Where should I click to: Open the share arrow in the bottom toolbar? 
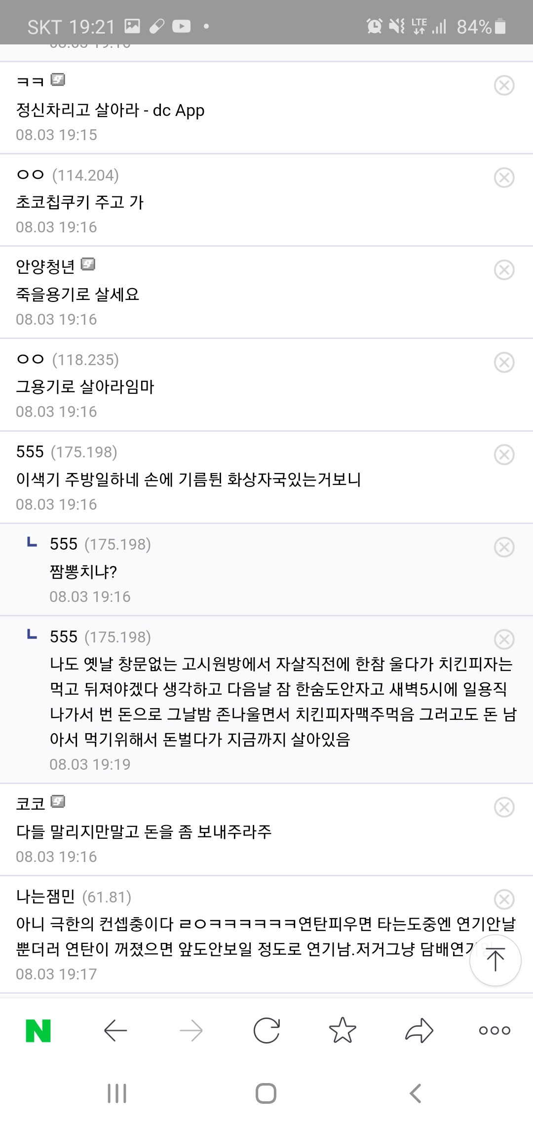(419, 1030)
